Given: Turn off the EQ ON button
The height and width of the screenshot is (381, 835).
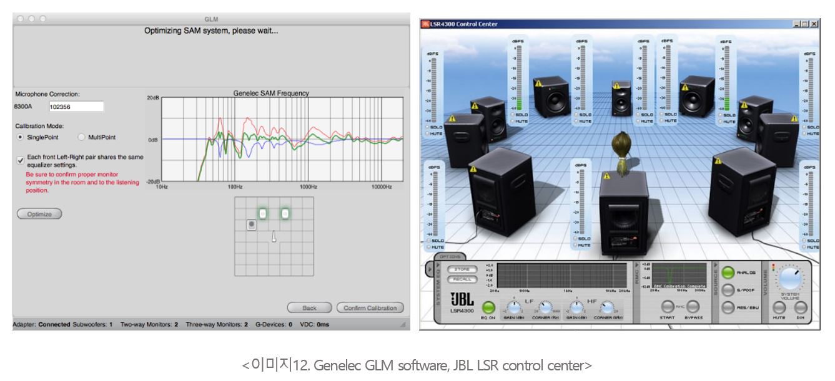Looking at the screenshot, I should pos(489,307).
